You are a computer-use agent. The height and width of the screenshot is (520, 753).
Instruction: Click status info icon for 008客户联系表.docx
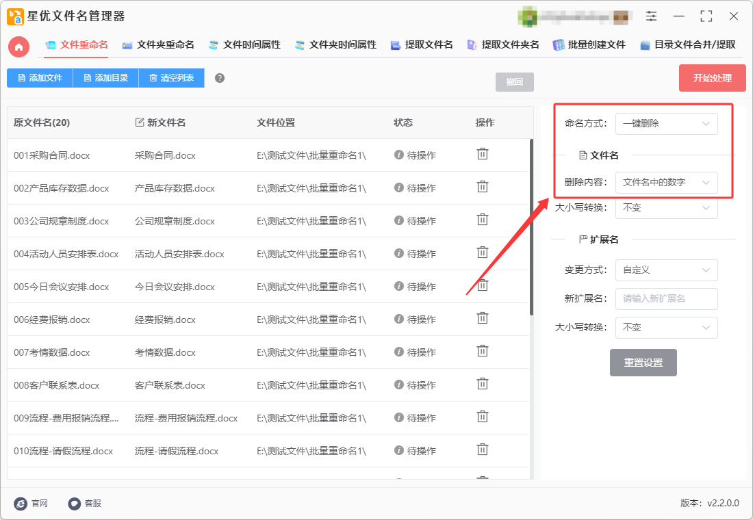[398, 385]
